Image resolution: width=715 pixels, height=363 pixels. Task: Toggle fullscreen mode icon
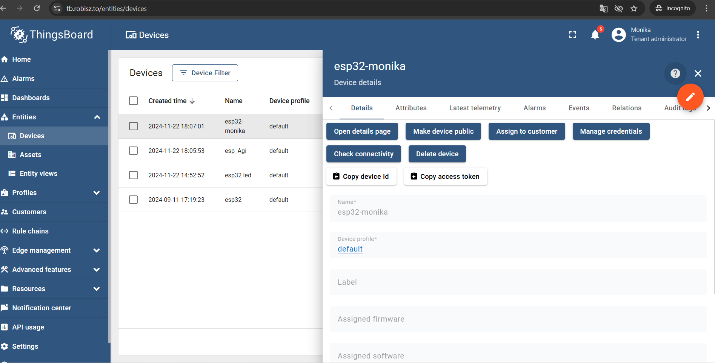[x=572, y=35]
